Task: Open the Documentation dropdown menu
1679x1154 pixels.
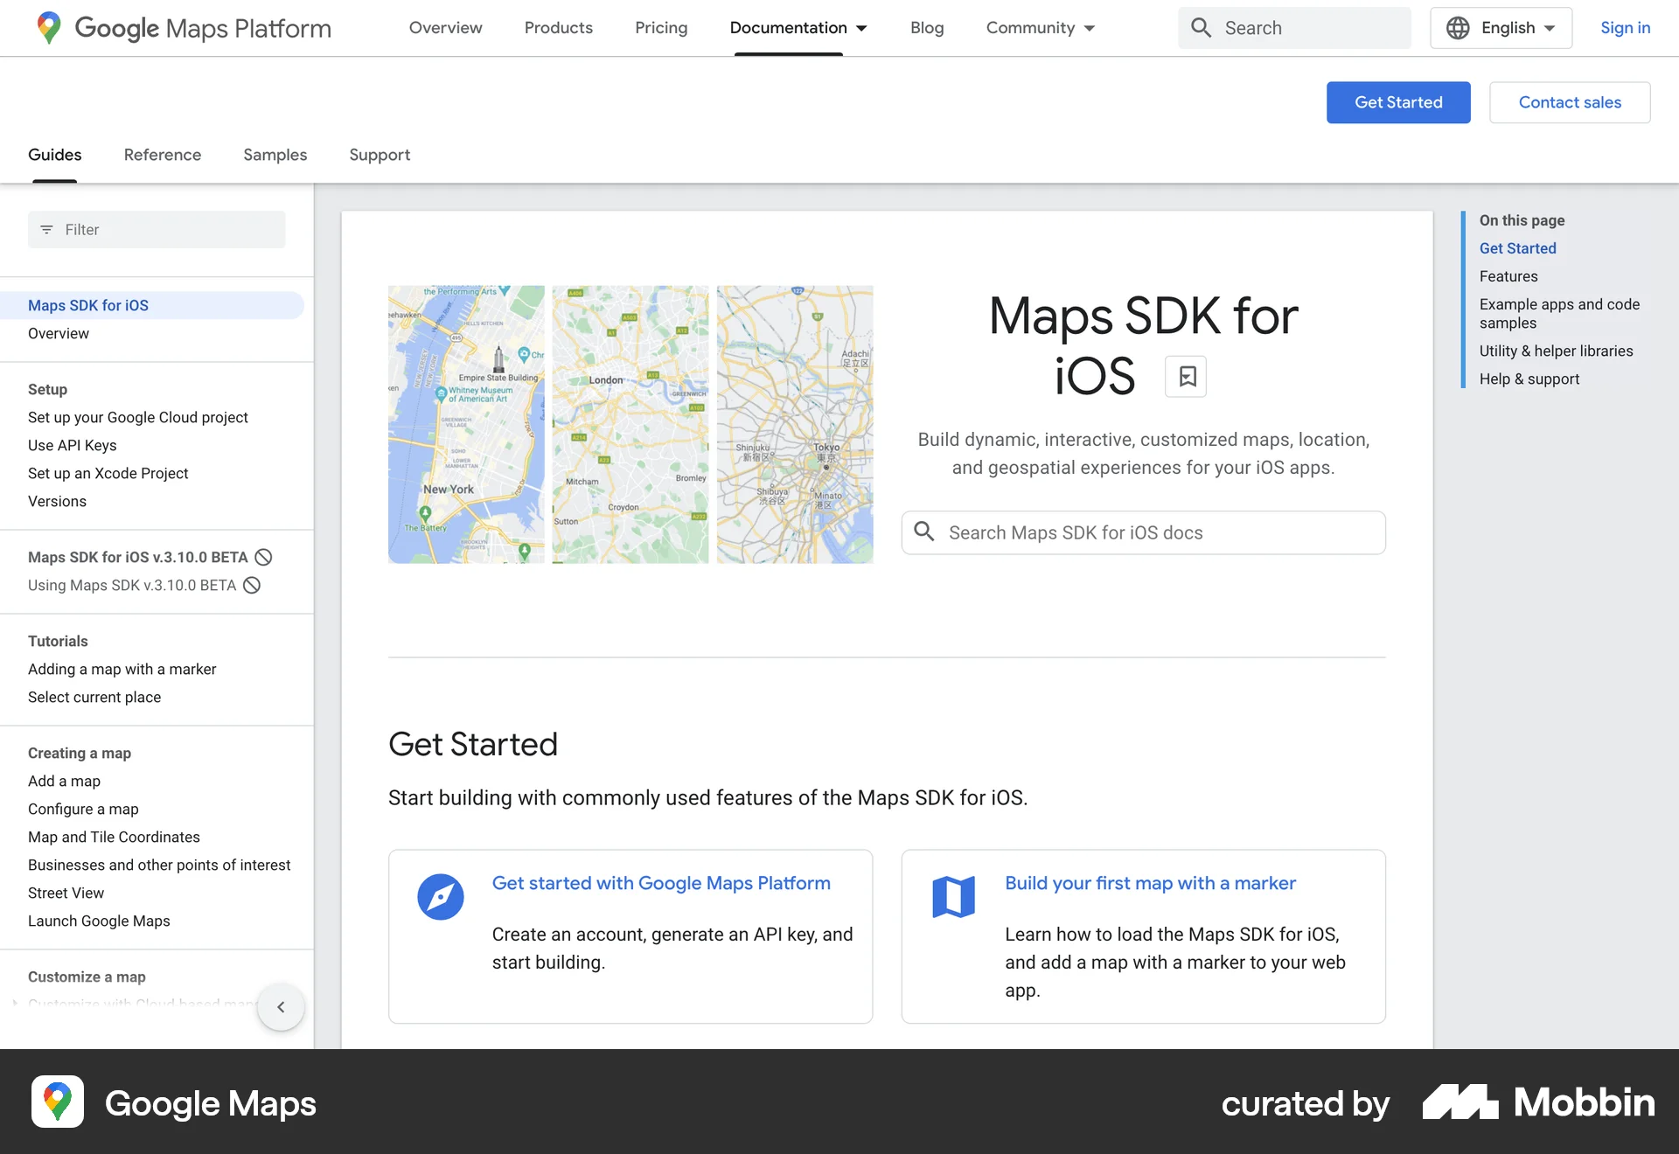Action: [798, 27]
